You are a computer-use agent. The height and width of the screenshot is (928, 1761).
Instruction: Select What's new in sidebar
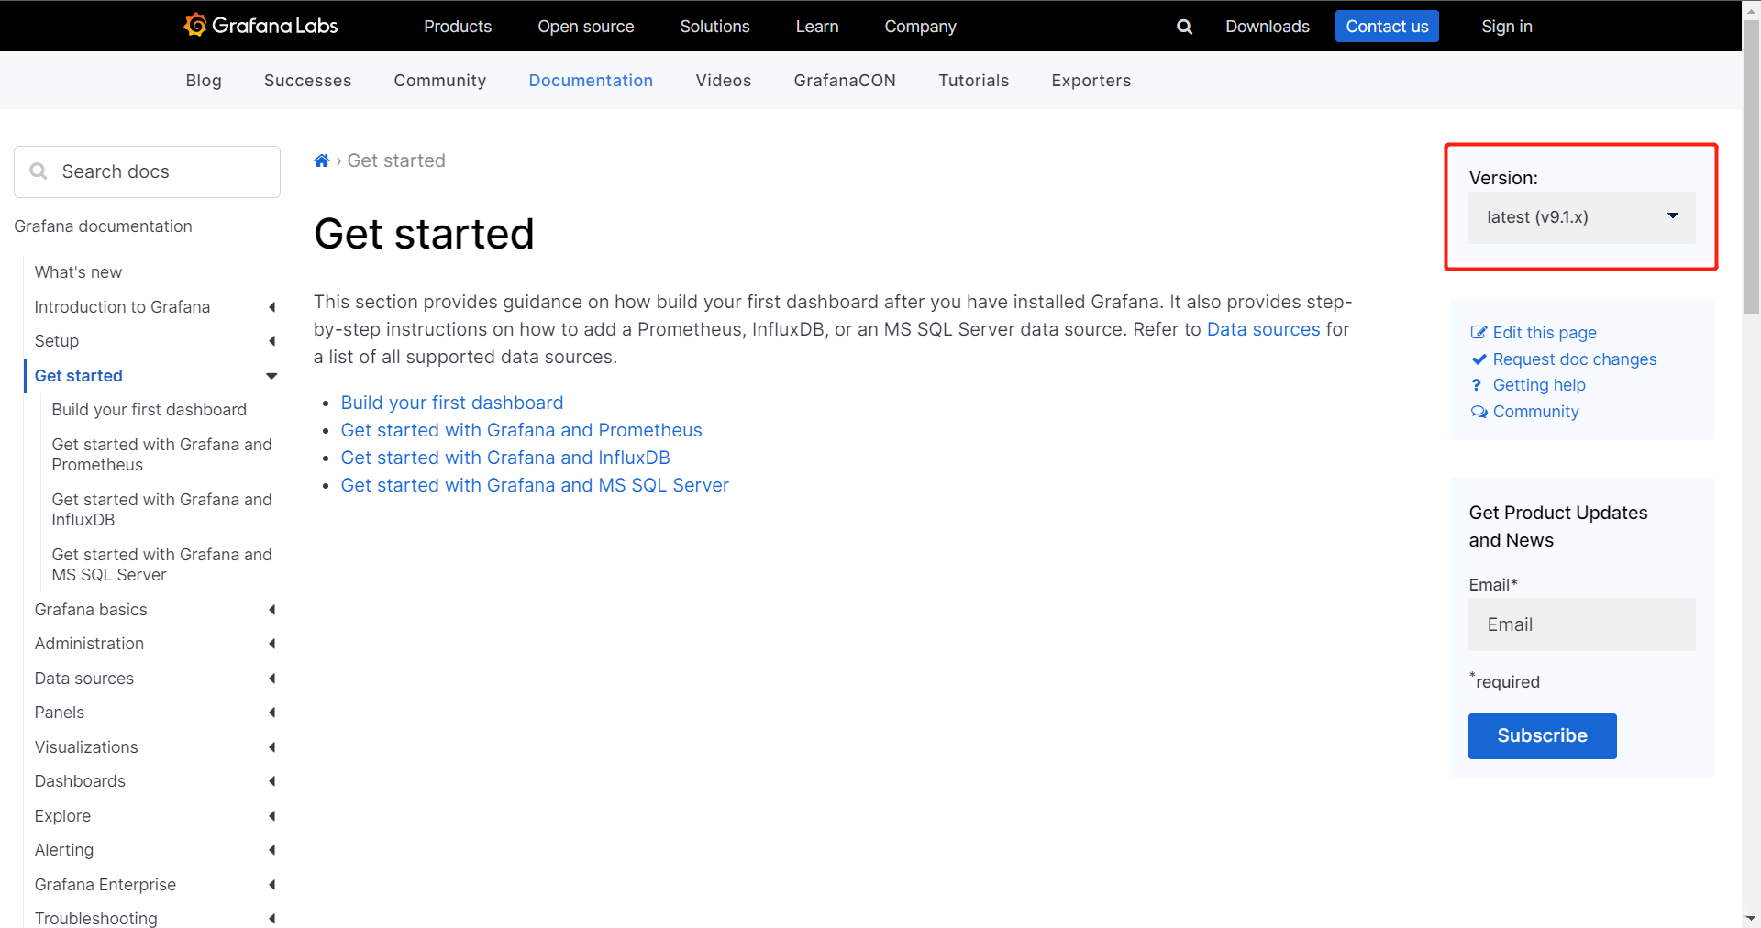[78, 272]
